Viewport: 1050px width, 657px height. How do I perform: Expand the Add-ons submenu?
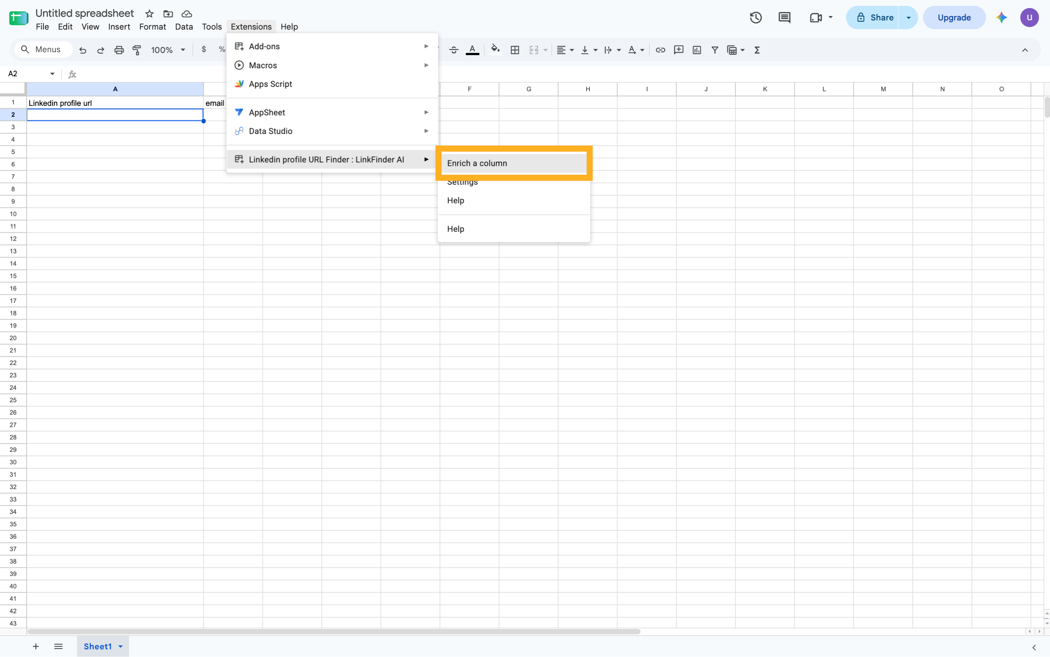332,46
